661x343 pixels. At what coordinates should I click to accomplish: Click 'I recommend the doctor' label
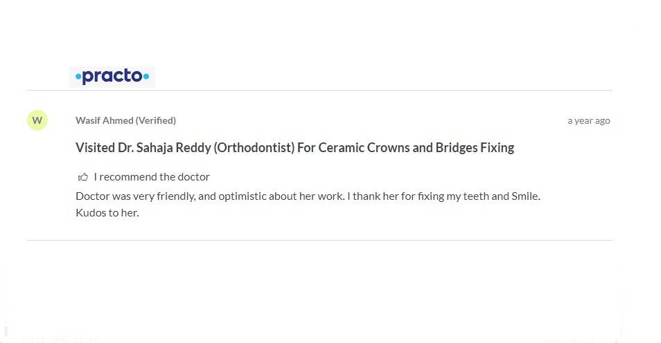click(x=152, y=177)
